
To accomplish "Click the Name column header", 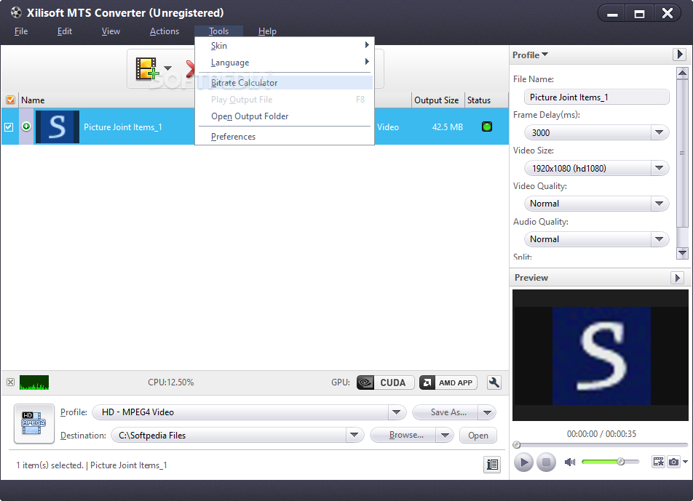I will click(33, 100).
